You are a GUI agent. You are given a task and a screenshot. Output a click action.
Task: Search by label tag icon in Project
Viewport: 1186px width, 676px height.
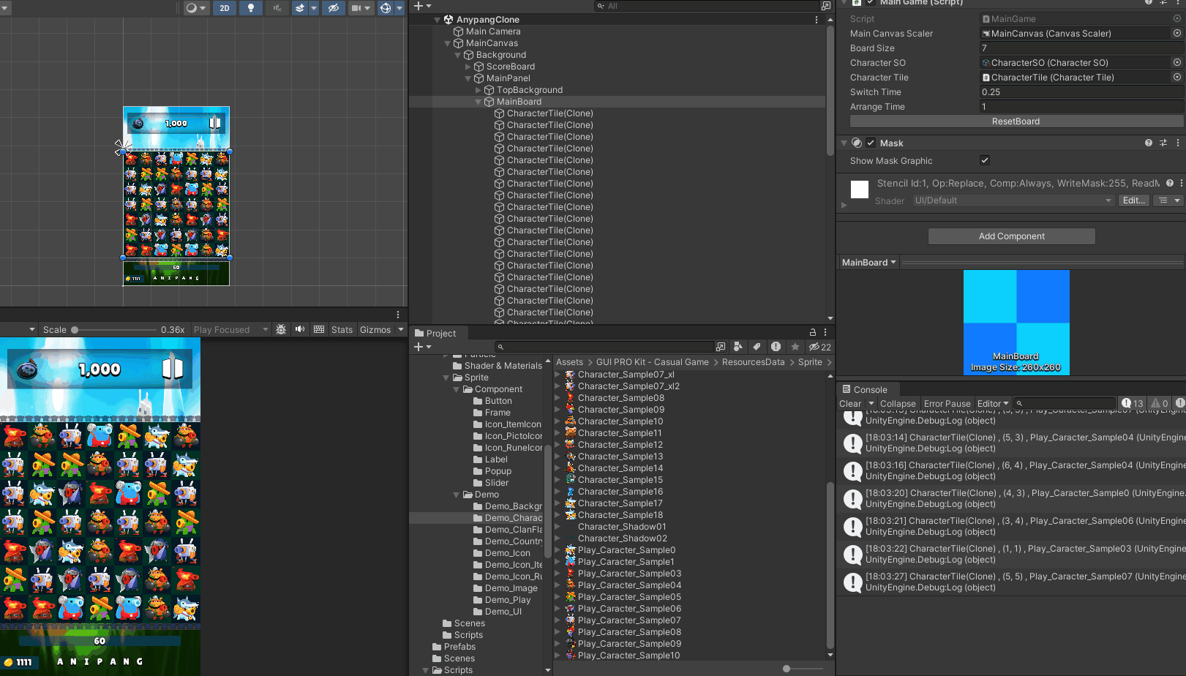[757, 347]
